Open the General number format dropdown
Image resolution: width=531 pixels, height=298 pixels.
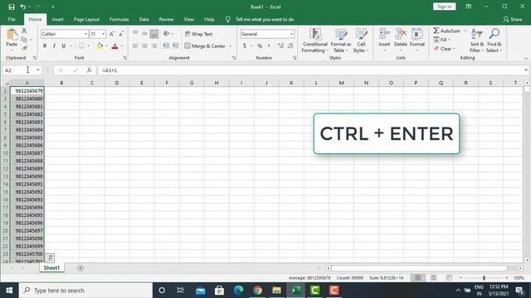click(x=291, y=34)
